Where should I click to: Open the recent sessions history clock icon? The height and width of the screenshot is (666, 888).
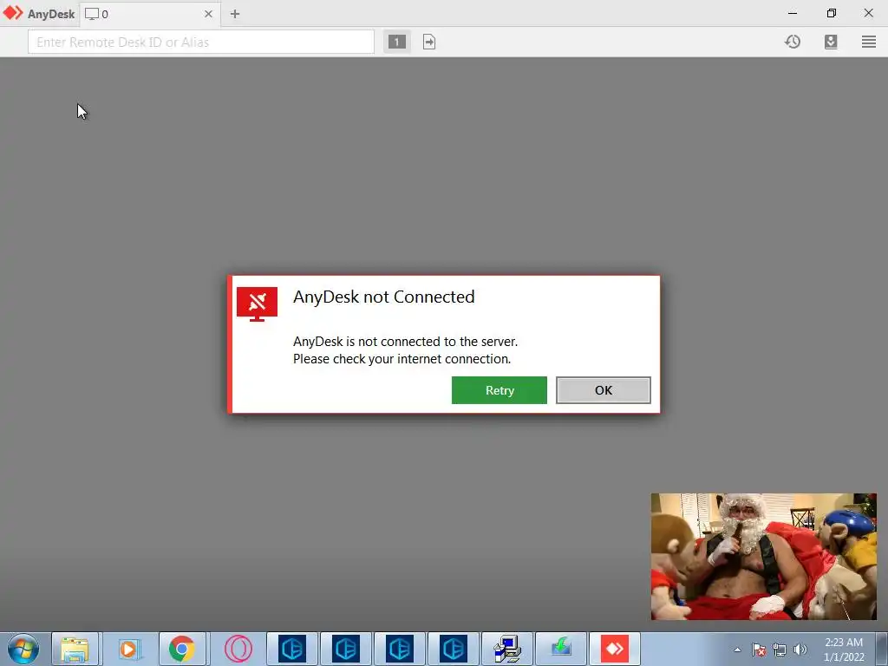tap(793, 42)
